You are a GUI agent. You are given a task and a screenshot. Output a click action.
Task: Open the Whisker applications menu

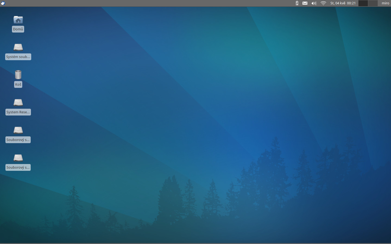tap(3, 3)
